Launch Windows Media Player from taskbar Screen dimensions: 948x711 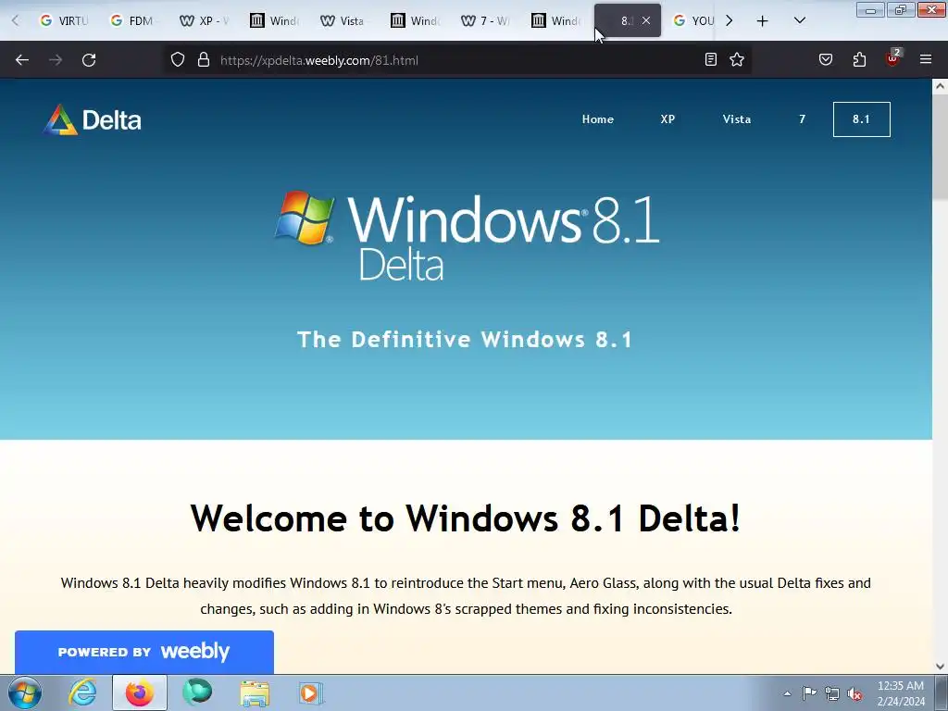point(311,693)
